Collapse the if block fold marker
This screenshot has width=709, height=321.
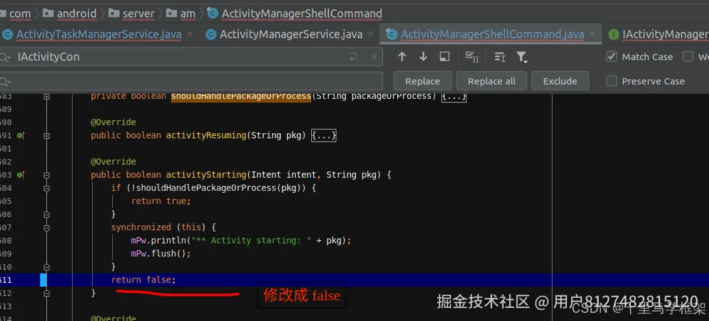click(46, 188)
